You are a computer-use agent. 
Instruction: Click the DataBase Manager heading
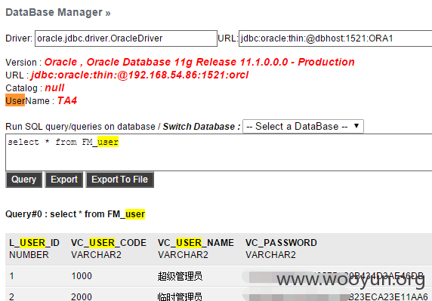58,12
